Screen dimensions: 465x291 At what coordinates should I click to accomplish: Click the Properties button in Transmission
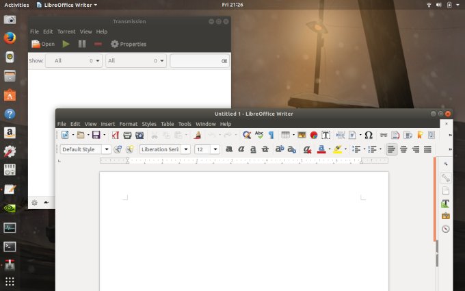coord(128,44)
